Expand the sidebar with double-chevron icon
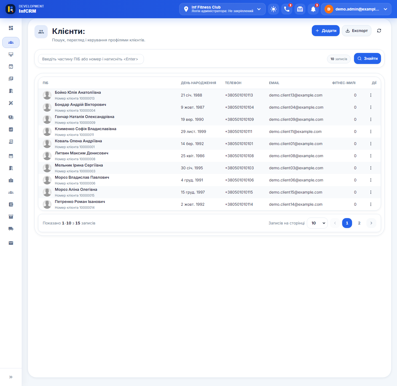 [11, 377]
